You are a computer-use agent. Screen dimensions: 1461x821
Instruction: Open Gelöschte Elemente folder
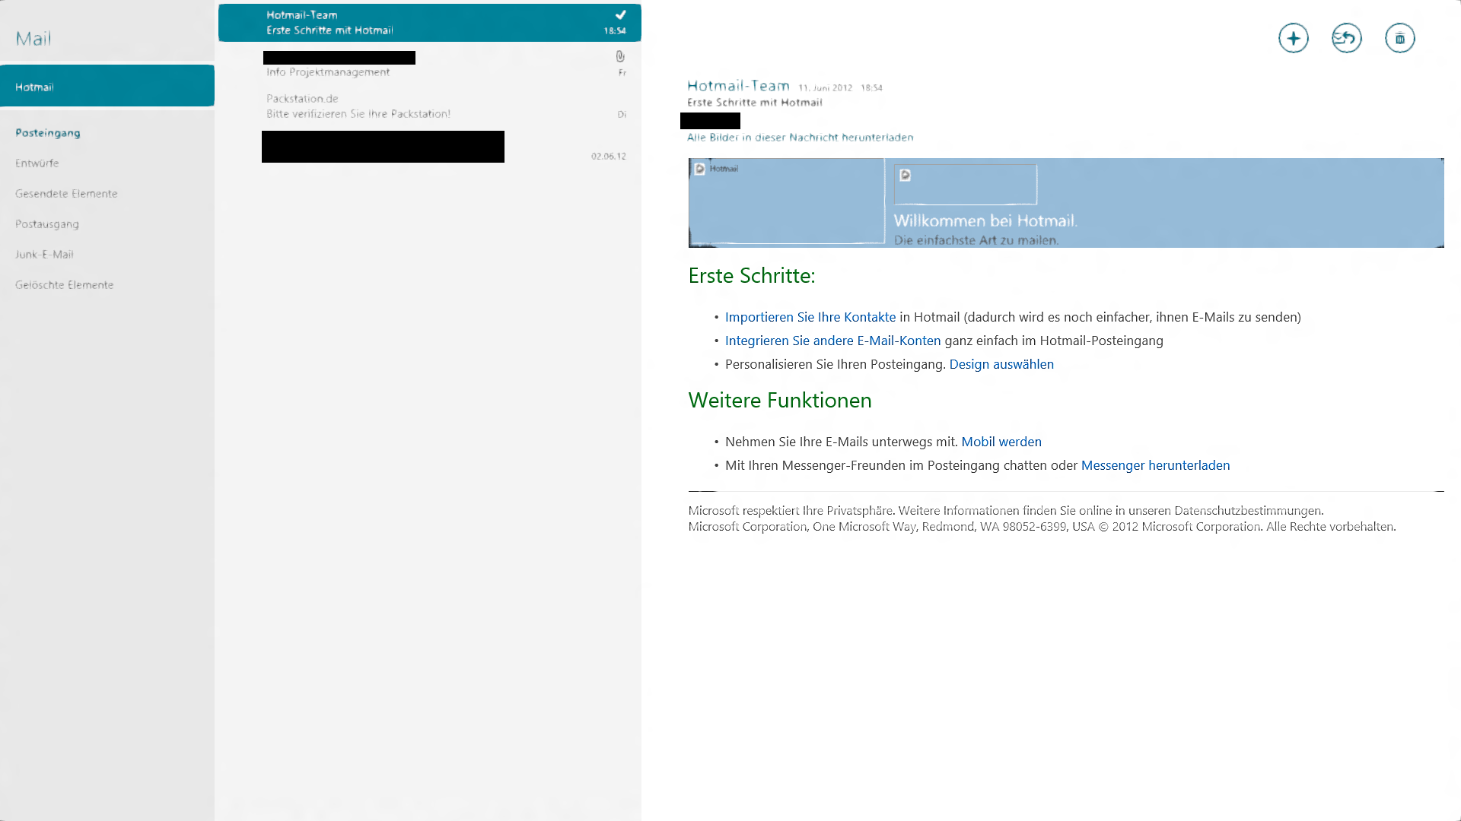click(x=64, y=284)
